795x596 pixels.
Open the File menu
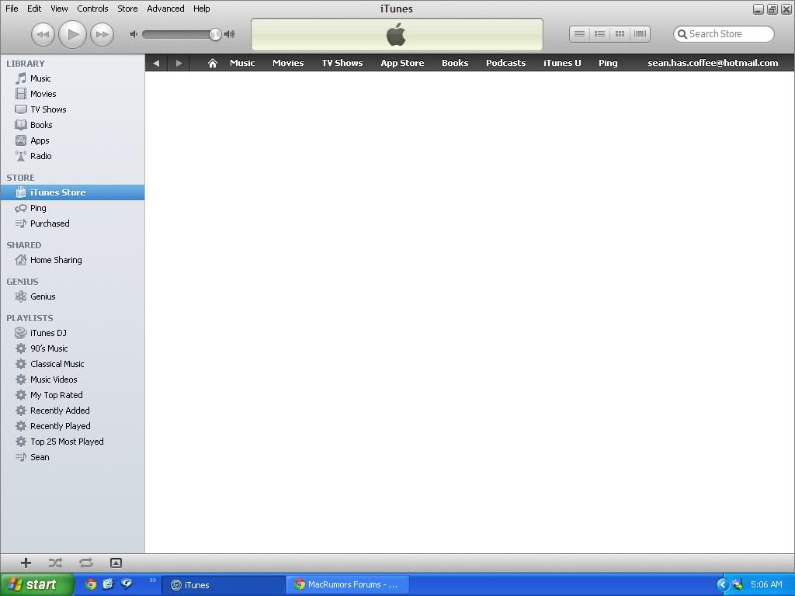coord(12,9)
